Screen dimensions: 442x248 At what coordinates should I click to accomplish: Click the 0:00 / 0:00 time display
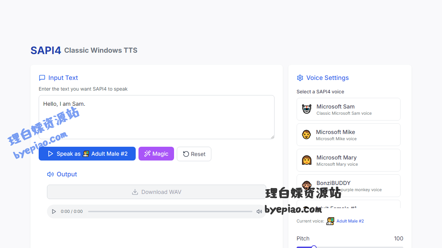pos(71,211)
